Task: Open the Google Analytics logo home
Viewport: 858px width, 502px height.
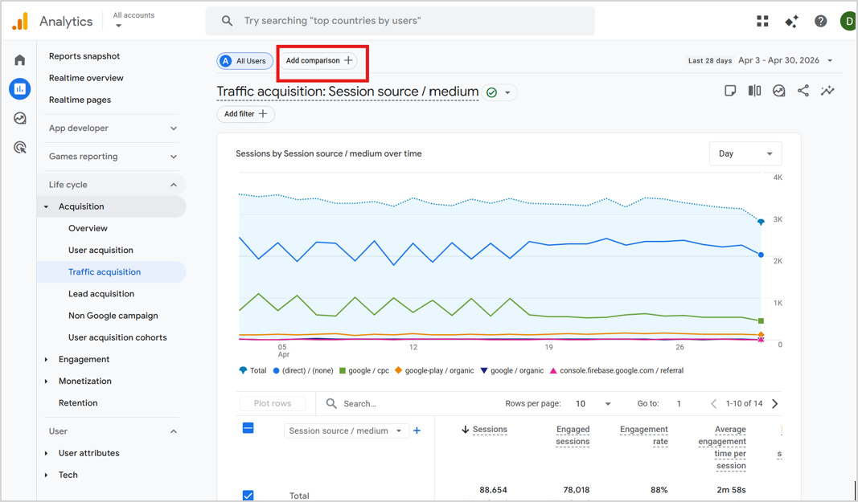Action: point(19,22)
